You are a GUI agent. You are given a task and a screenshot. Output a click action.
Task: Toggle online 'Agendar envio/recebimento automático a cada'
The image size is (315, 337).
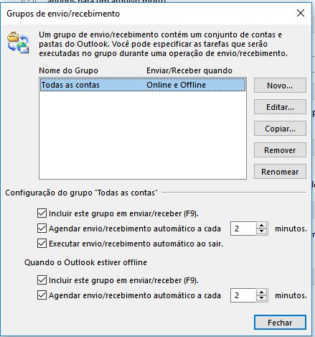coord(42,228)
